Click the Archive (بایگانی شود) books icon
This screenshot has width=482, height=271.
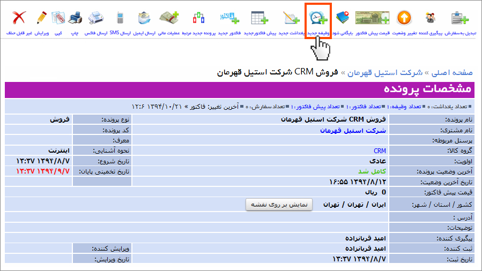tap(343, 18)
